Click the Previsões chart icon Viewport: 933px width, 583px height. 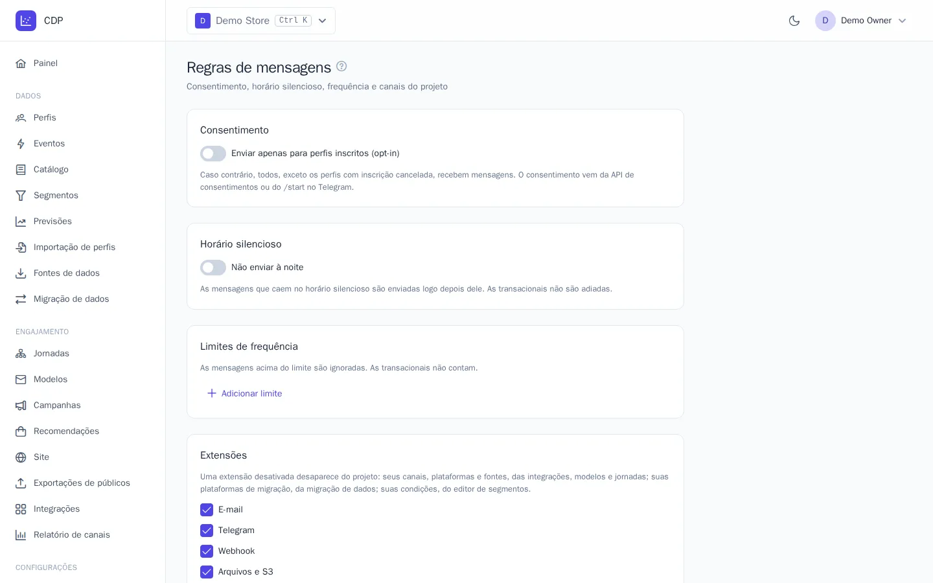tap(21, 222)
